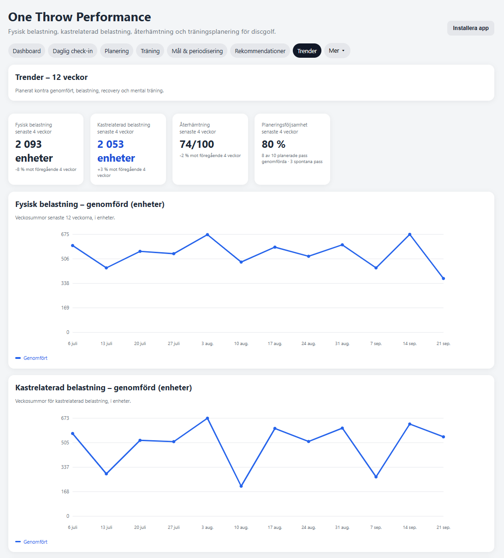Click the 3 aug. data point in Kastrelaterad belastning chart

click(x=208, y=418)
